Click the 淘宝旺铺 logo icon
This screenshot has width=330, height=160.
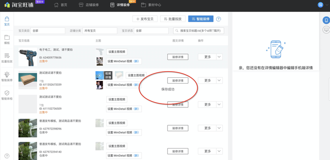[x=7, y=4]
